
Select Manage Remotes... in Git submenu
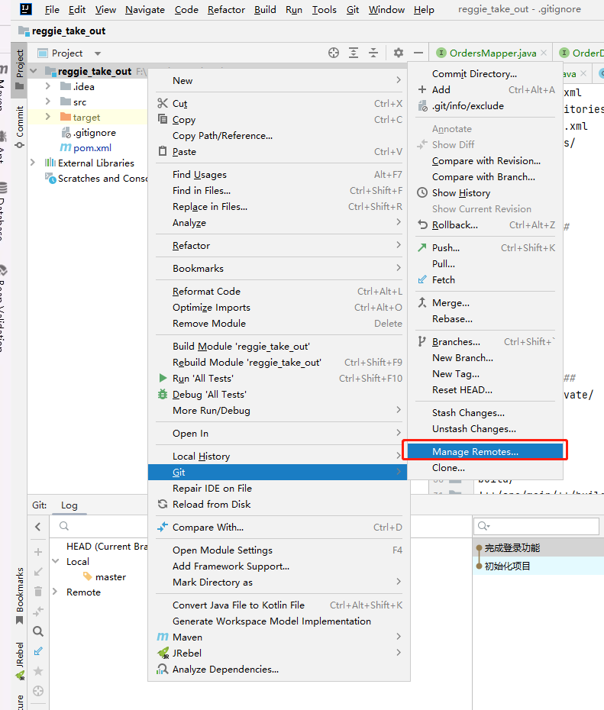pyautogui.click(x=485, y=451)
